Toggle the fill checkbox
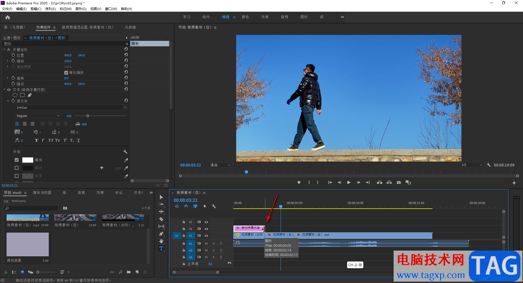Viewport: 523px width, 283px height. point(17,160)
